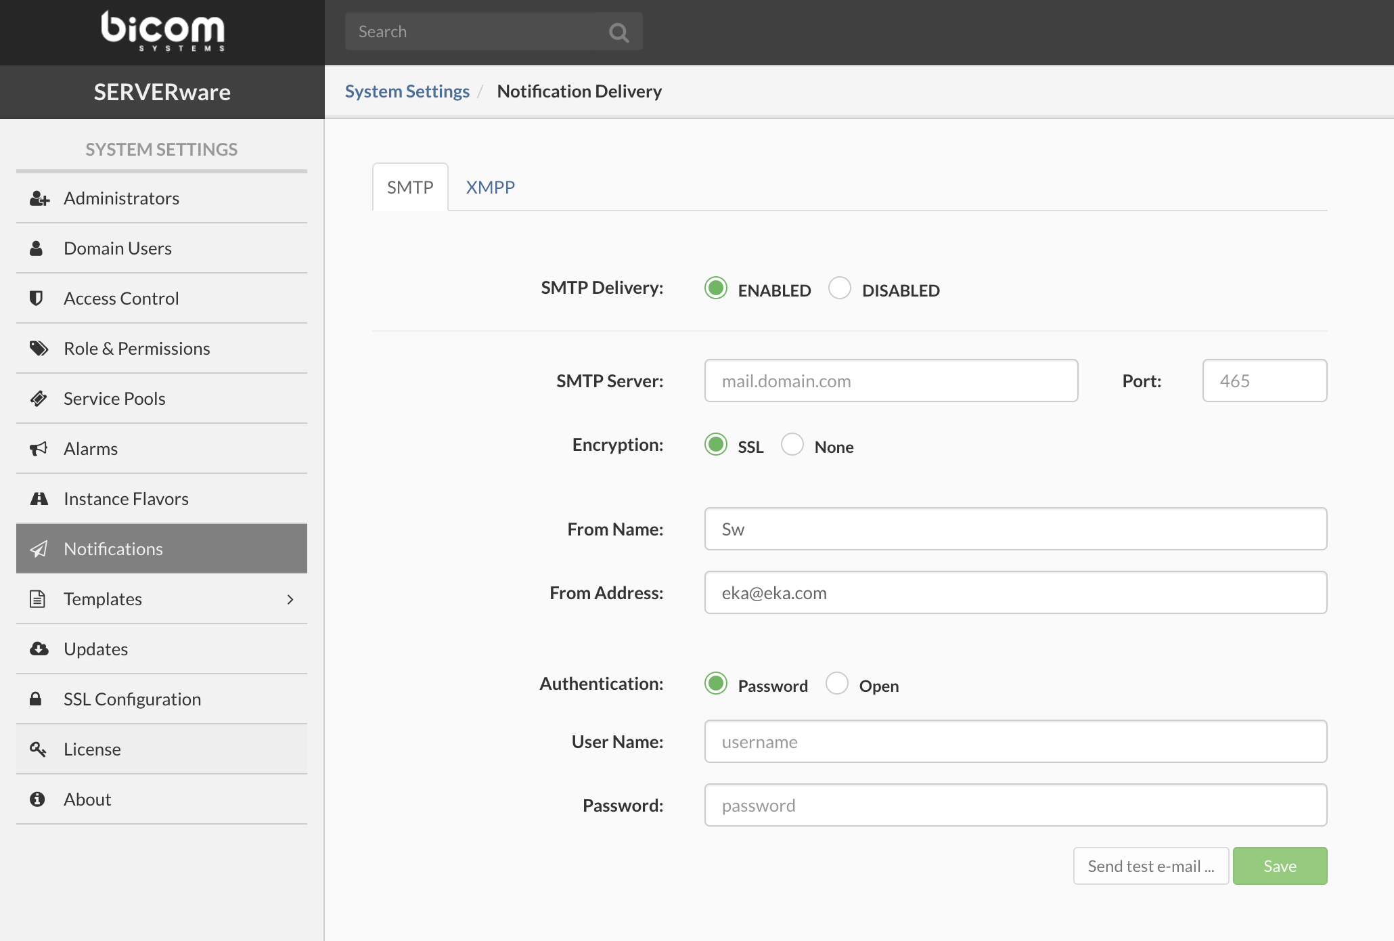Click the License key icon

38,749
